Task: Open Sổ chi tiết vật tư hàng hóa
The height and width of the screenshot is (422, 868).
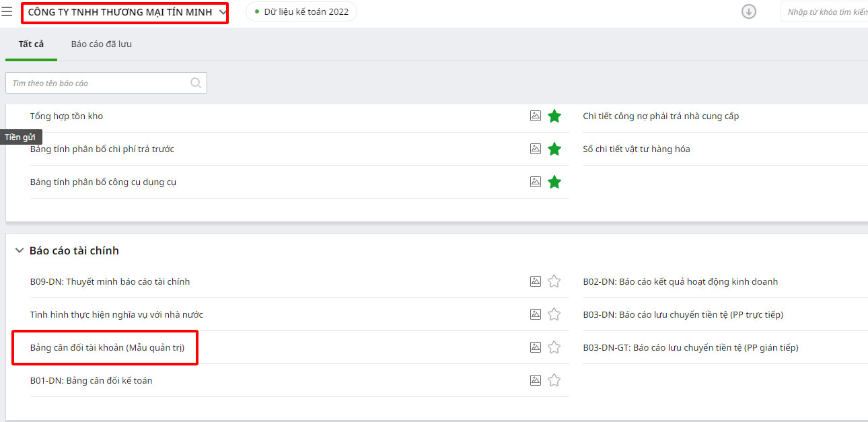Action: tap(637, 149)
